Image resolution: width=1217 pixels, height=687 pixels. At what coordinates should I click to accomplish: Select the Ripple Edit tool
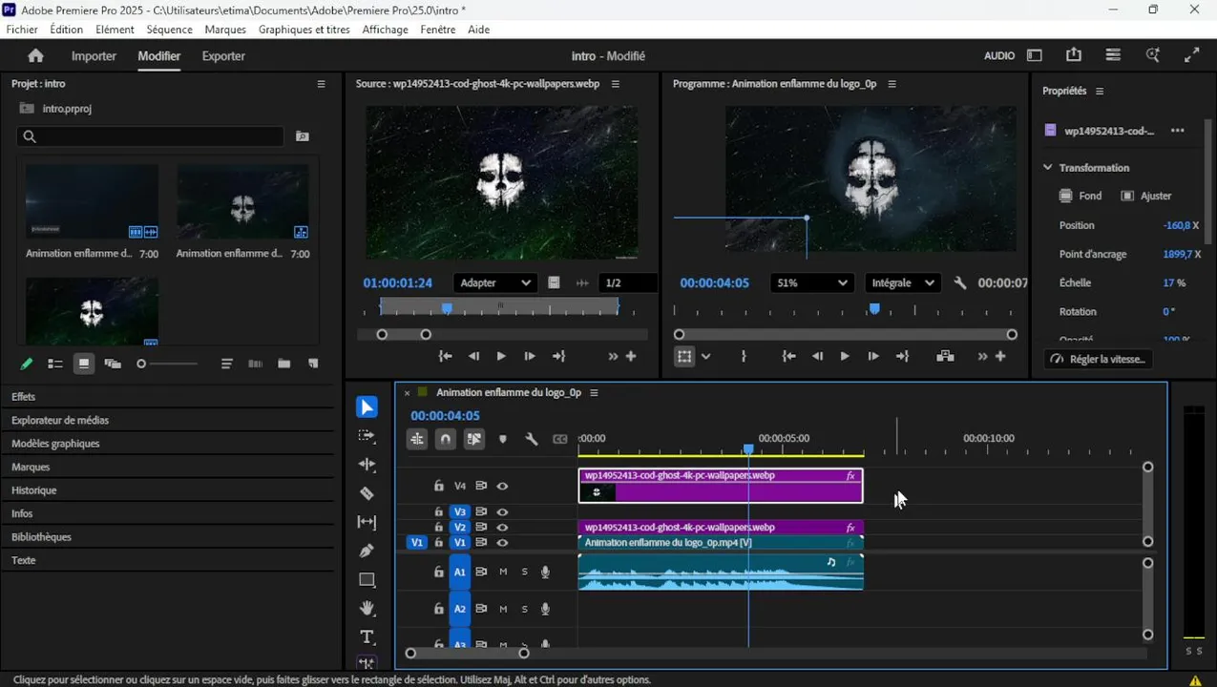(367, 465)
